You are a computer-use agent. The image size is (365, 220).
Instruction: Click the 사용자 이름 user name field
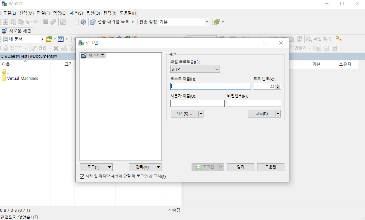click(x=197, y=104)
